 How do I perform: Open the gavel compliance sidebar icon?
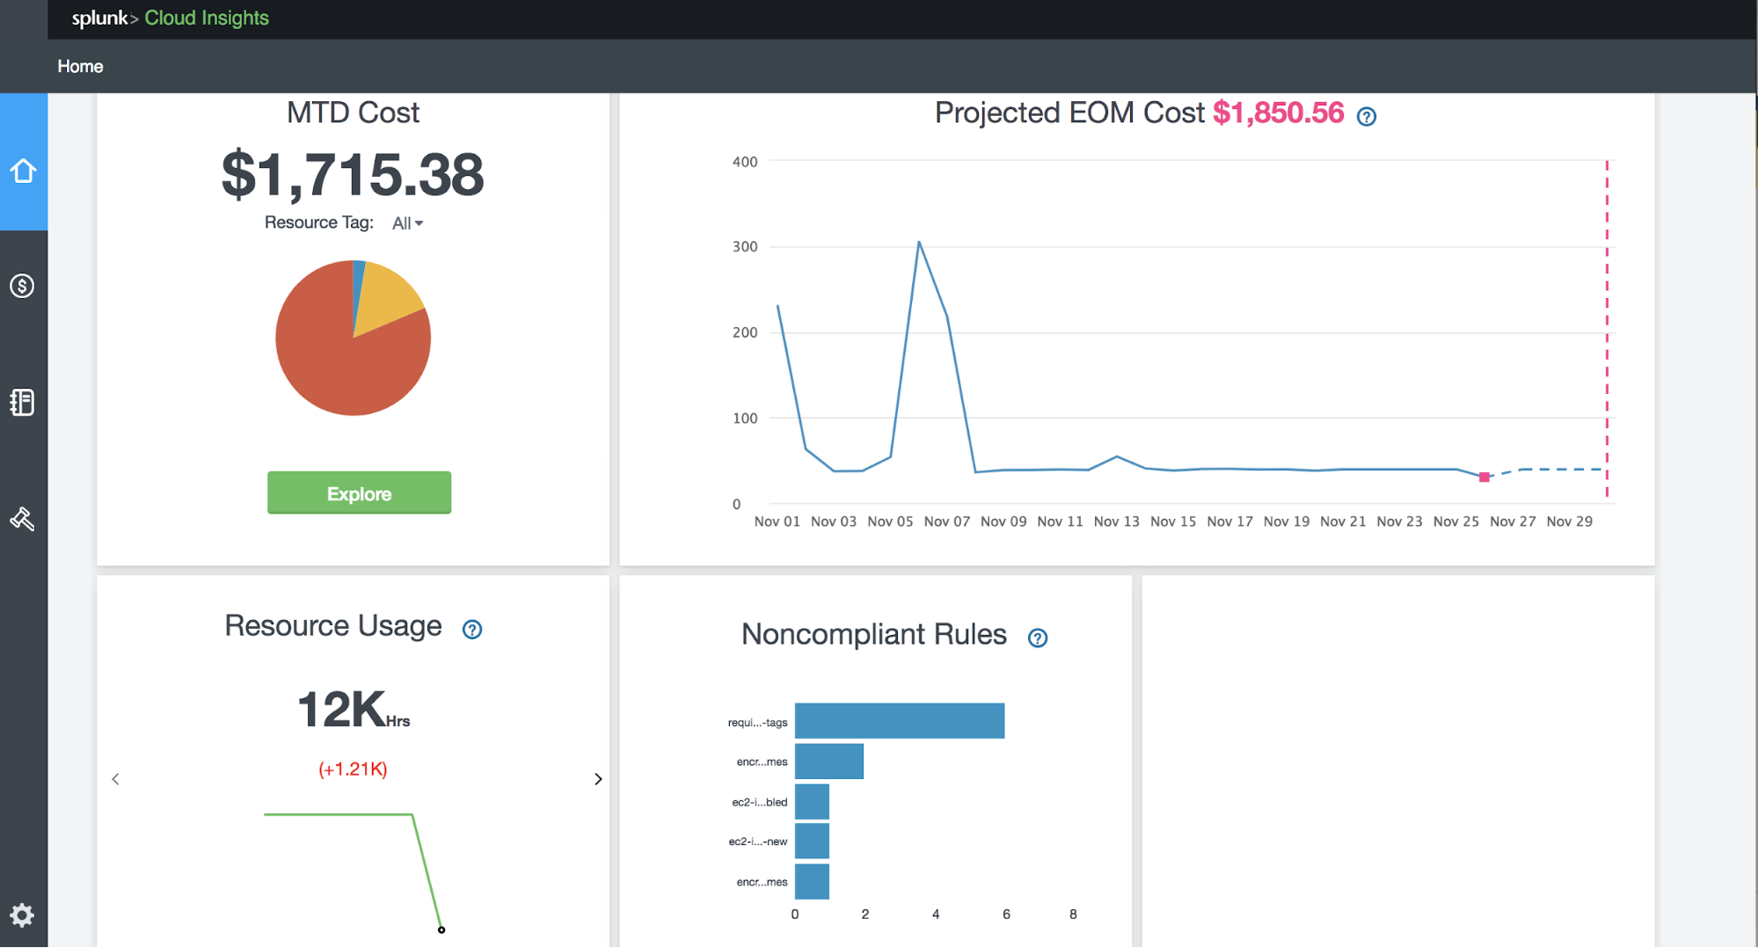pyautogui.click(x=22, y=519)
